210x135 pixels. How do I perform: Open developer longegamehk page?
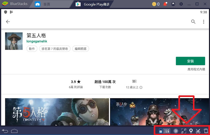click(x=37, y=41)
